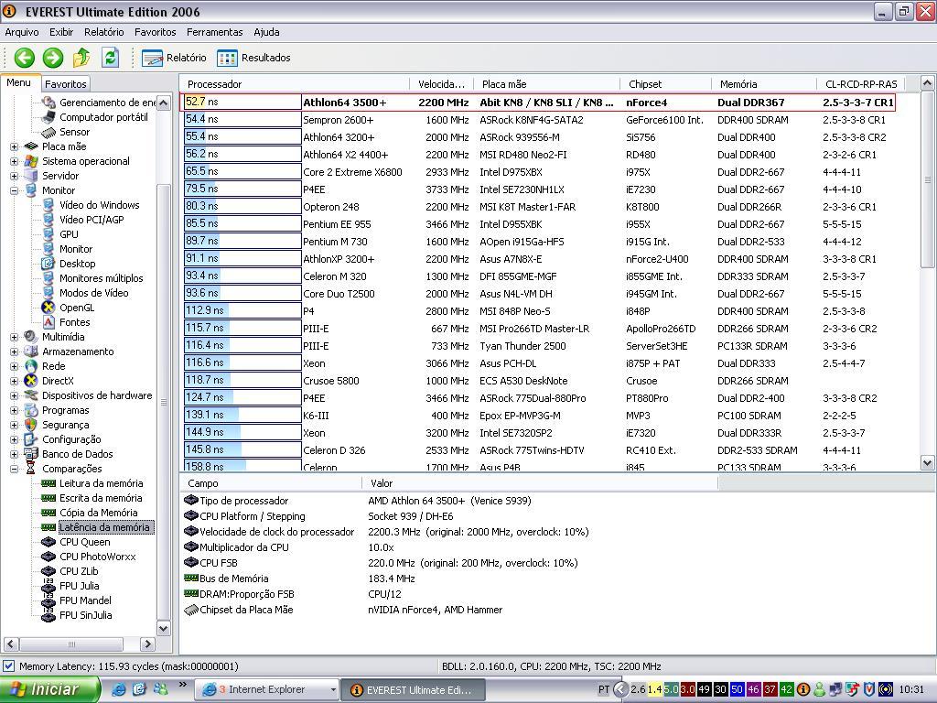Screen dimensions: 937x703
Task: Open the Exibir menu
Action: 61,32
